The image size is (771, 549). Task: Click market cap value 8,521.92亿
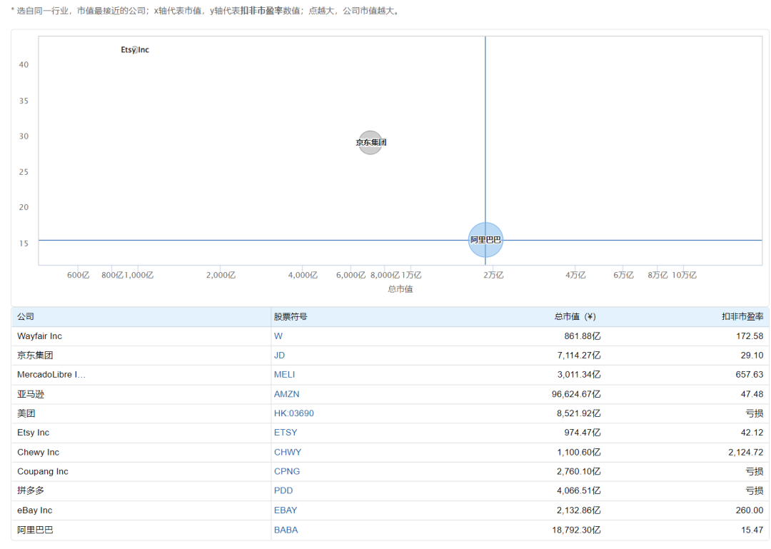coord(579,413)
